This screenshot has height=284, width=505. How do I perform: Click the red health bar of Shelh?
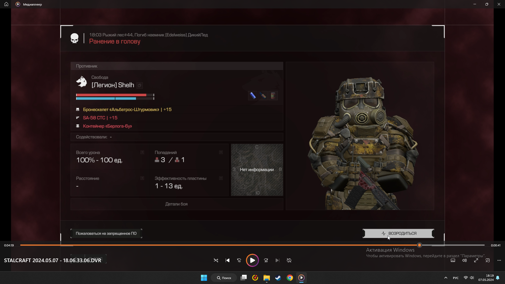[115, 95]
